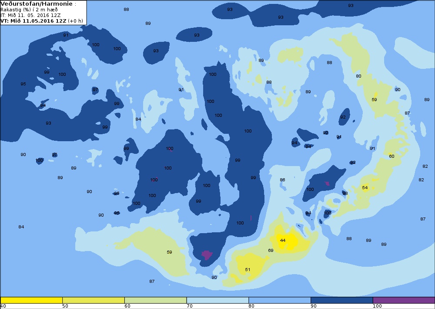Click the '70' legend scale label
Screen dimensions: 435x309
[x=190, y=306]
